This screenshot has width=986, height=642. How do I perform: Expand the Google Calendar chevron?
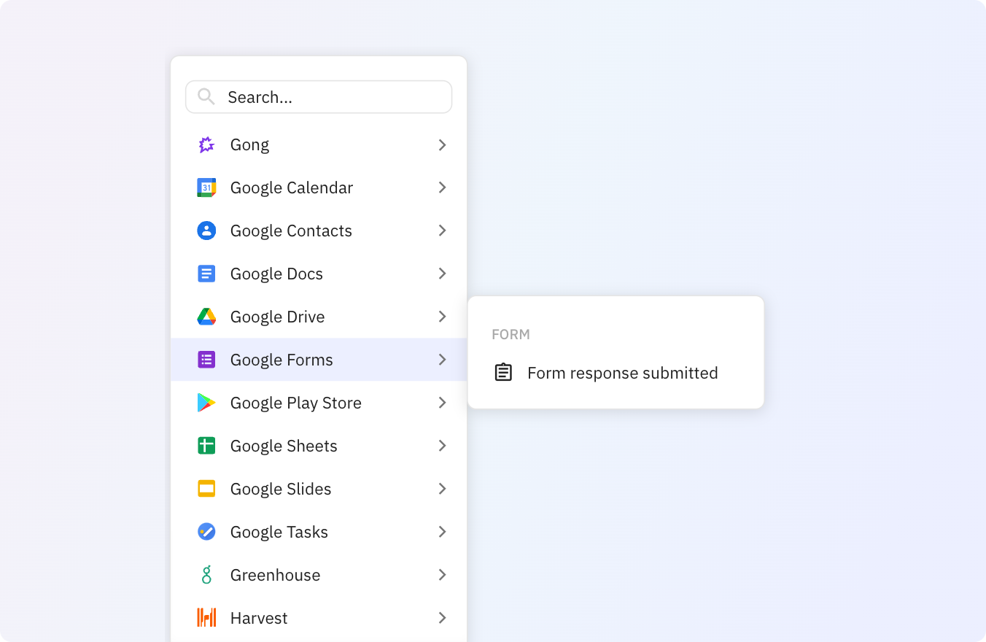point(442,187)
